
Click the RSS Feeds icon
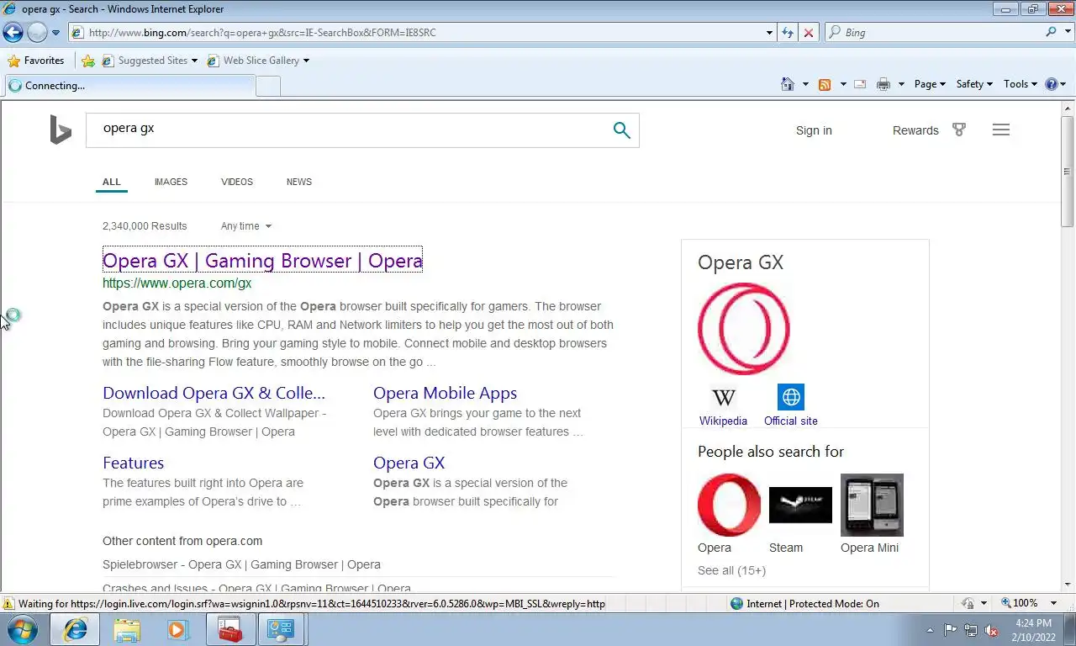pyautogui.click(x=825, y=84)
